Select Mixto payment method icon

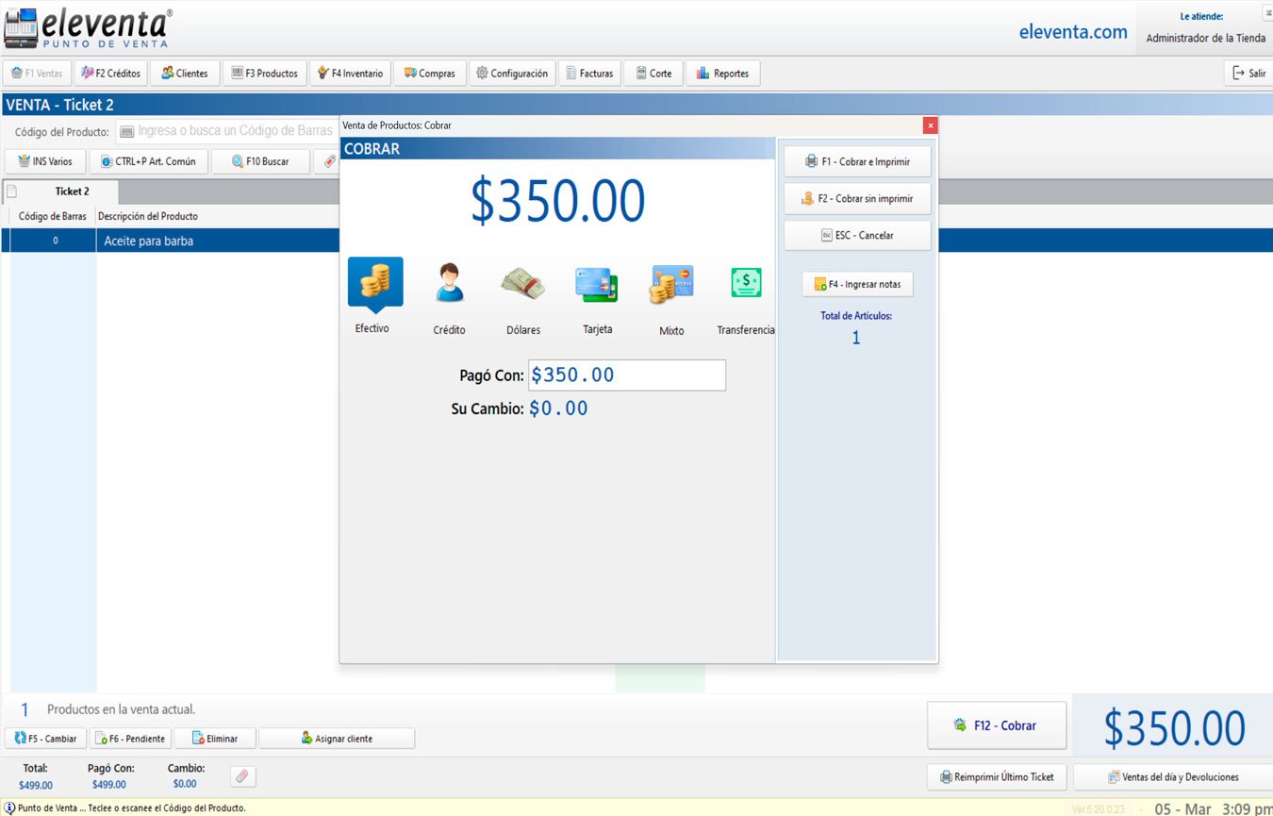click(671, 284)
